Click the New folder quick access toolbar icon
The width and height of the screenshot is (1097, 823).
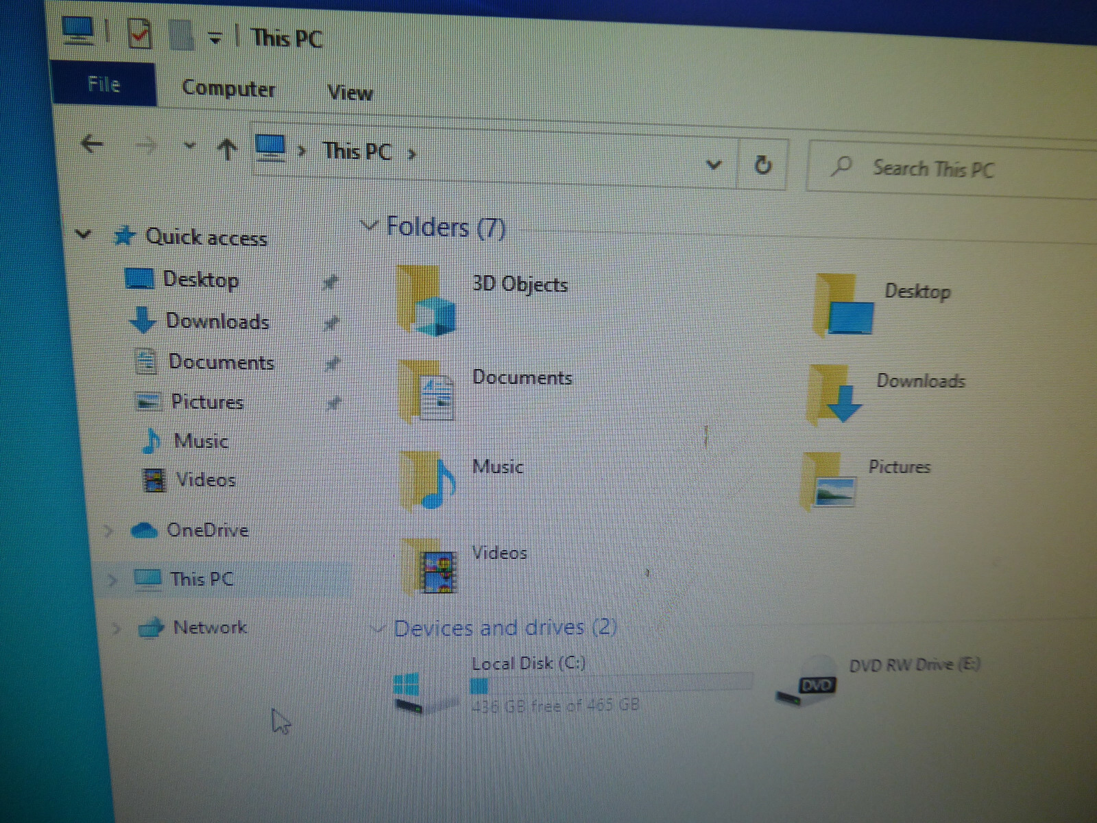pyautogui.click(x=182, y=36)
